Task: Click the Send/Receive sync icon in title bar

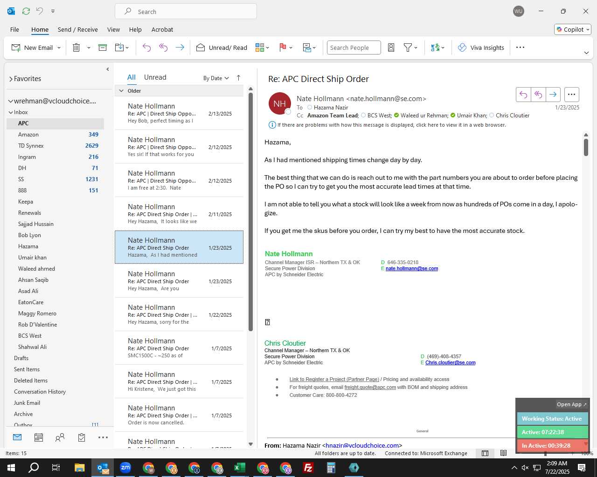Action: pyautogui.click(x=26, y=11)
